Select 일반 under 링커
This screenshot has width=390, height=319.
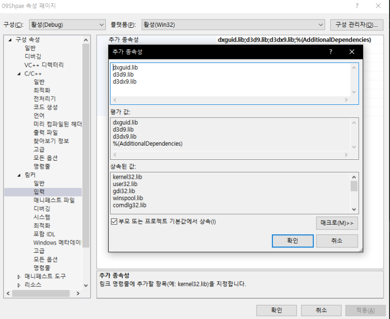39,183
